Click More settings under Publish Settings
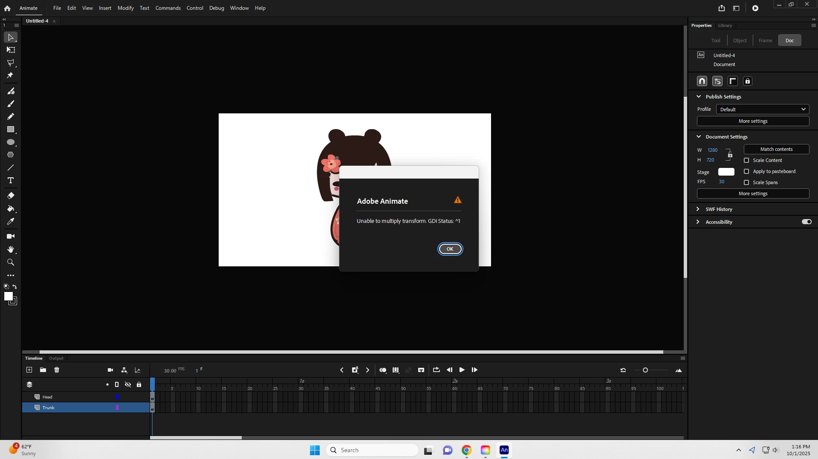The image size is (818, 459). coord(753,121)
